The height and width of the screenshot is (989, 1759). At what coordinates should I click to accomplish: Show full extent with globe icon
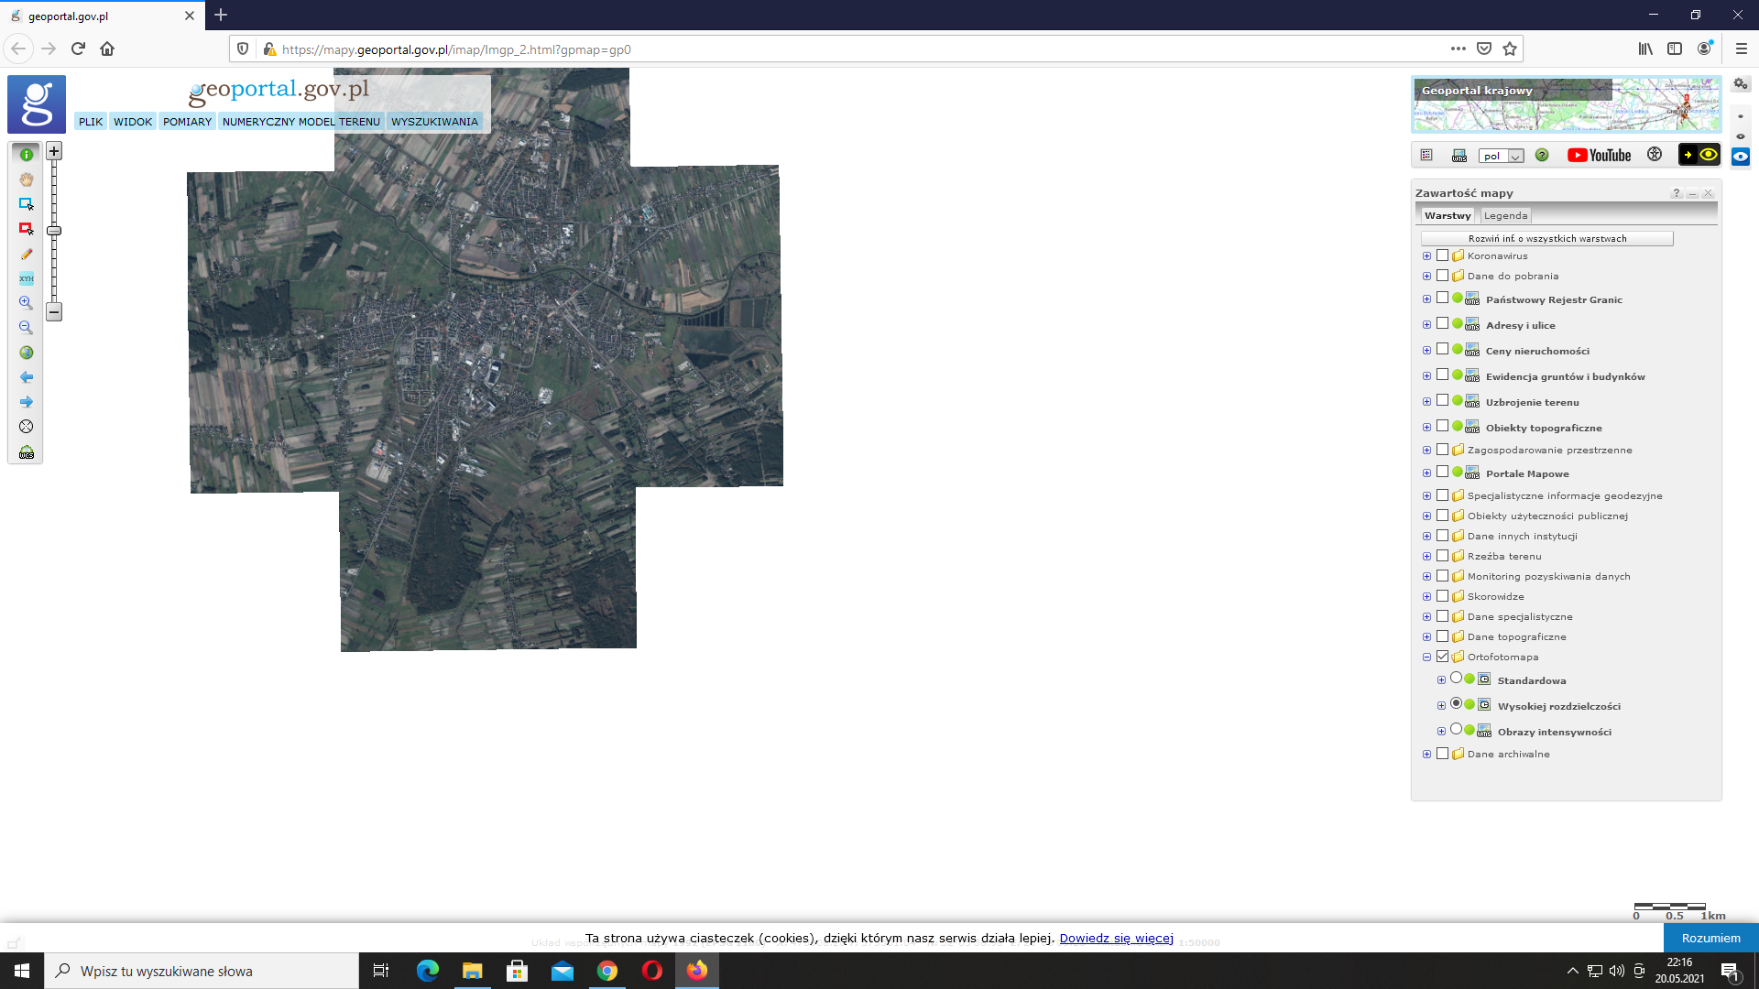(26, 353)
